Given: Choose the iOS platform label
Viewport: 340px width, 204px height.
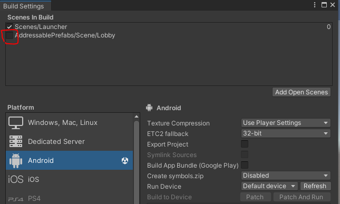Looking at the screenshot, I should coord(33,179).
